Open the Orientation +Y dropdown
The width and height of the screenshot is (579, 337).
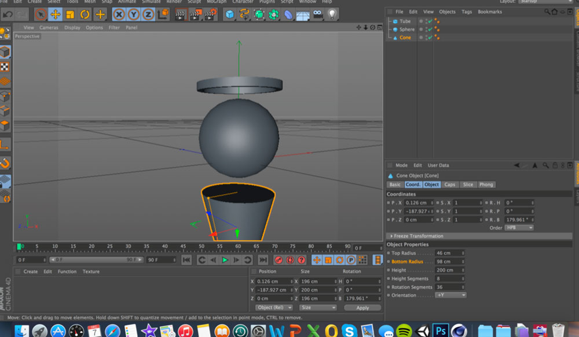(x=450, y=295)
